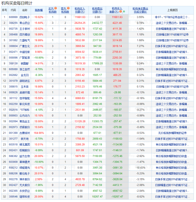Image resolution: width=196 pixels, height=202 pixels.
Task: Open stock code 301112
Action: coord(13,98)
